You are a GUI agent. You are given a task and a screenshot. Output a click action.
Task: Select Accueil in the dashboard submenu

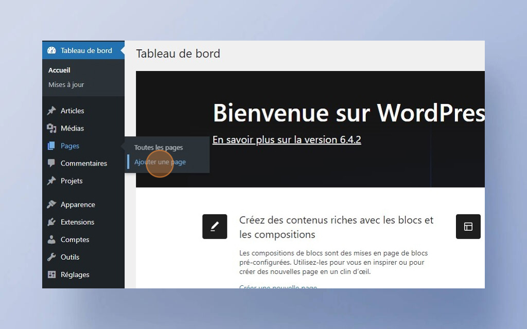[x=59, y=70]
